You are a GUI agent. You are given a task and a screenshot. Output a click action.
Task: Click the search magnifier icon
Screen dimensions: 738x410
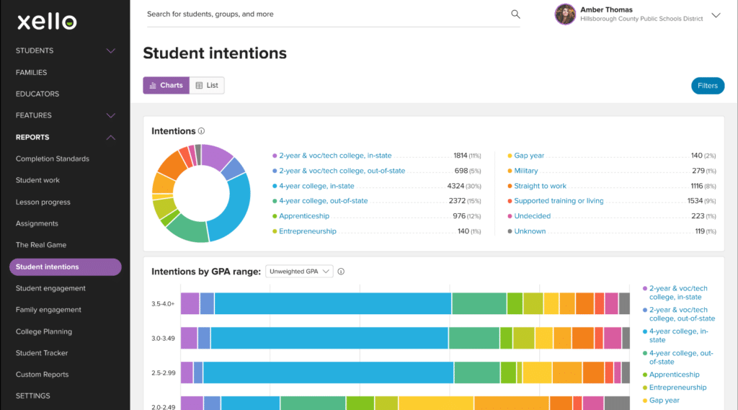[515, 14]
